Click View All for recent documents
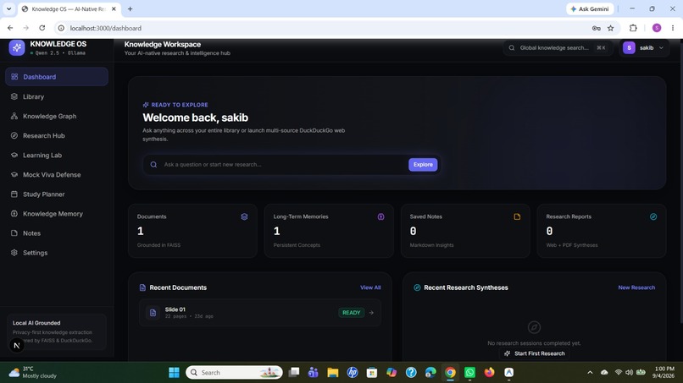The height and width of the screenshot is (383, 683). tap(370, 287)
